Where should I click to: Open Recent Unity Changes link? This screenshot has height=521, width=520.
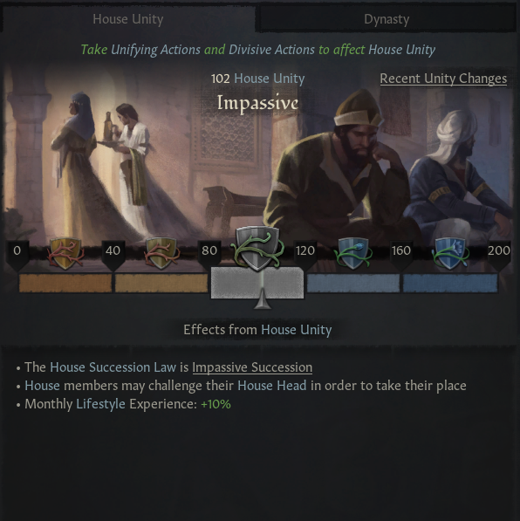pyautogui.click(x=443, y=79)
